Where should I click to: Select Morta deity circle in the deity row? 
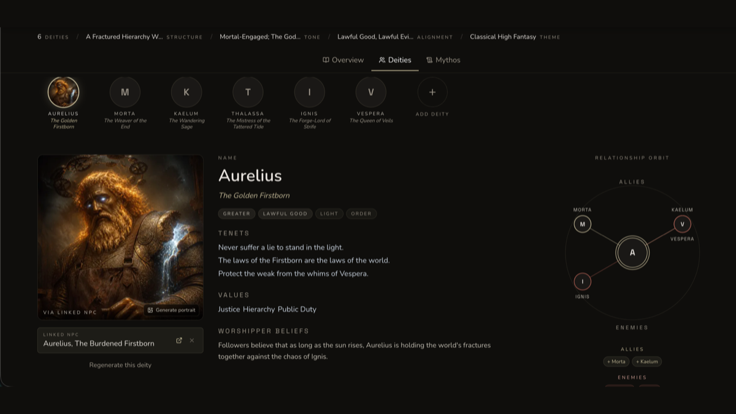click(125, 93)
